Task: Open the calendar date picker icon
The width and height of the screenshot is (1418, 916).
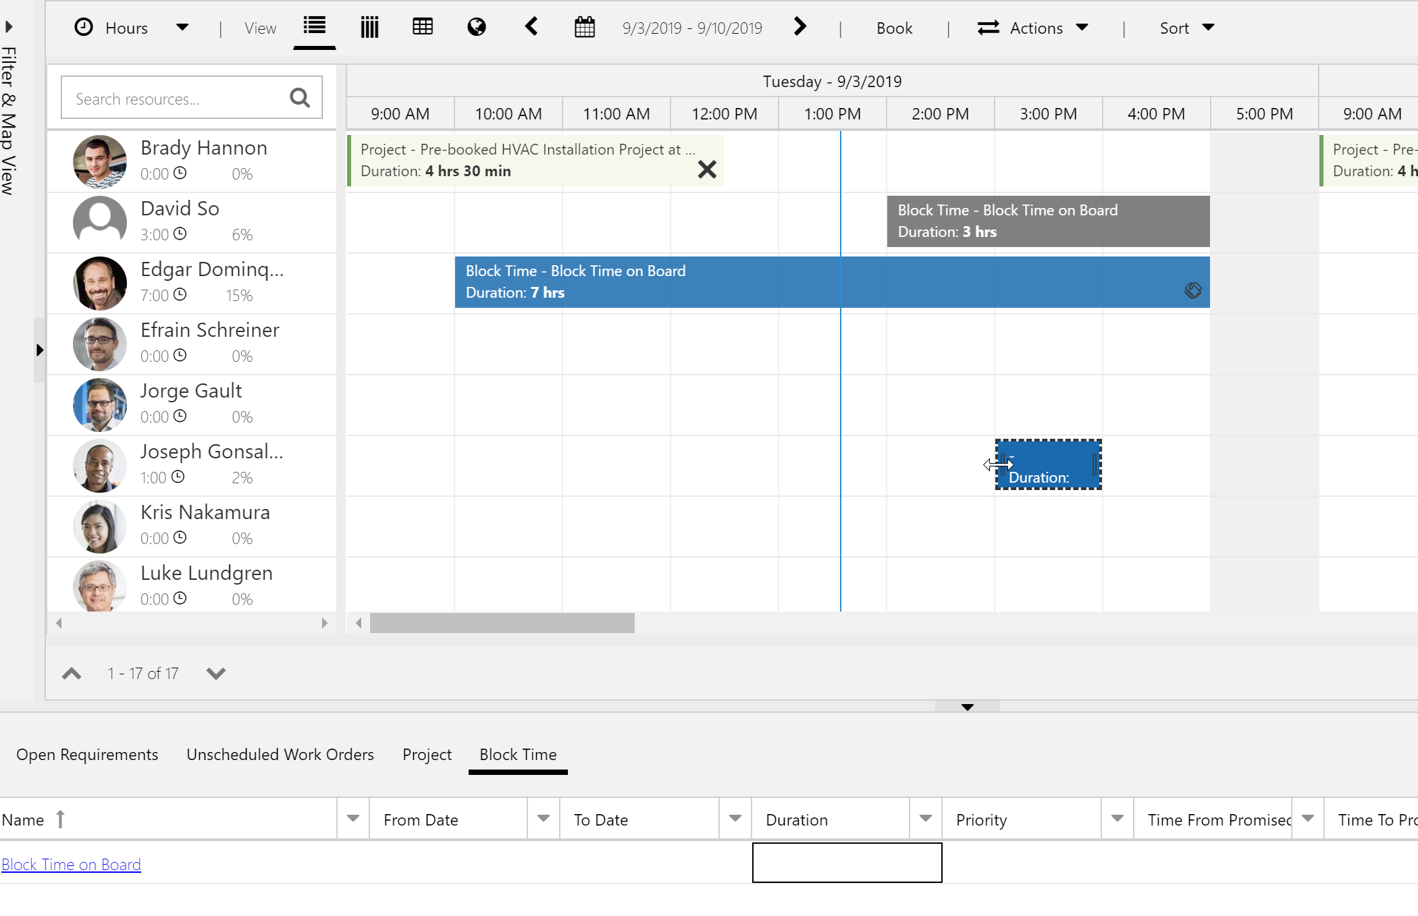Action: (585, 27)
